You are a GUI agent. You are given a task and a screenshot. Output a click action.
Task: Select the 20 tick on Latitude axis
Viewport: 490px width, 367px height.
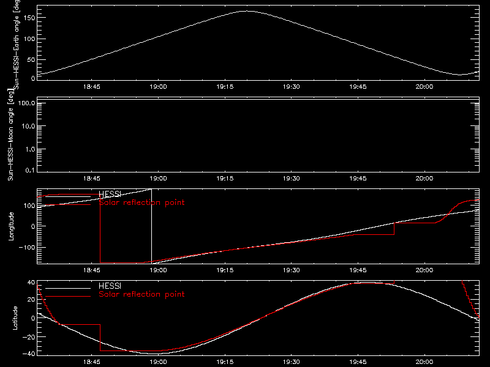(x=31, y=300)
